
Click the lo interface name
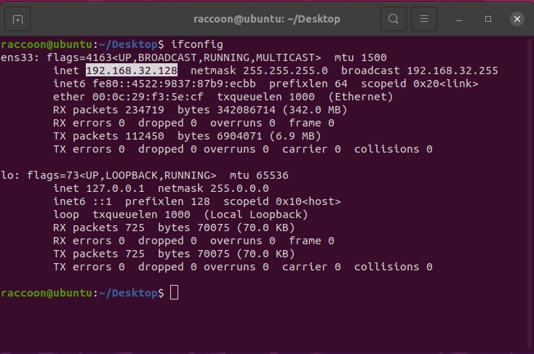(7, 175)
